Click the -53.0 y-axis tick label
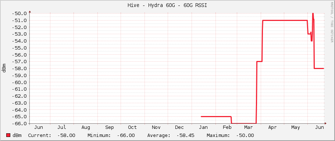Image resolution: width=335 pixels, height=141 pixels. coord(19,34)
